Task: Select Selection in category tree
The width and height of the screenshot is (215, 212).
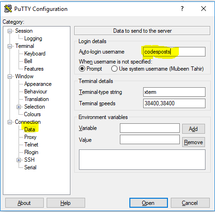Action: (x=34, y=107)
